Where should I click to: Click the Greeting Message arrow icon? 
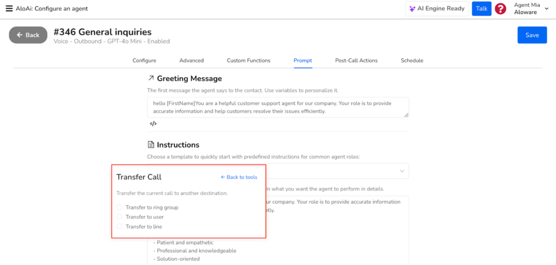(151, 78)
